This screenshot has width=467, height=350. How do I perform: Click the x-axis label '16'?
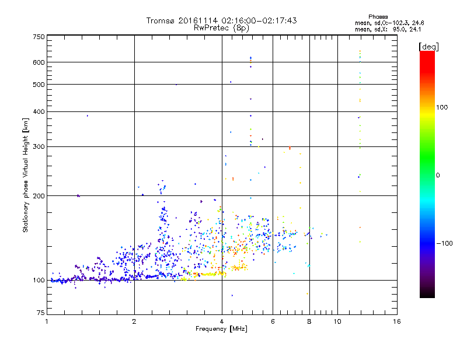coord(397,321)
